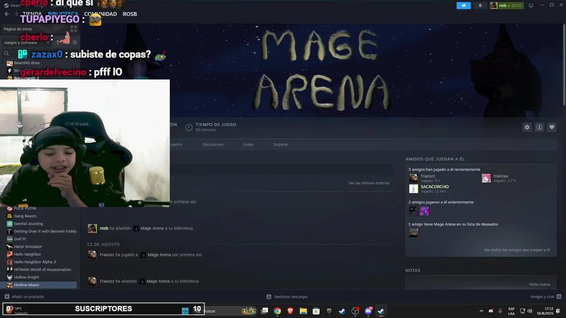This screenshot has width=566, height=318.
Task: Open the game settings gear icon
Action: pos(527,127)
